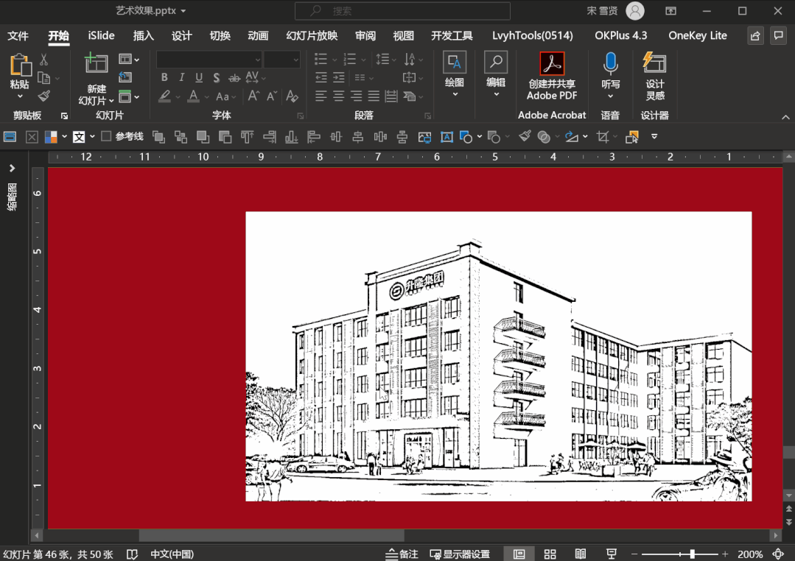Toggle Italic formatting
This screenshot has height=561, width=795.
pos(181,78)
